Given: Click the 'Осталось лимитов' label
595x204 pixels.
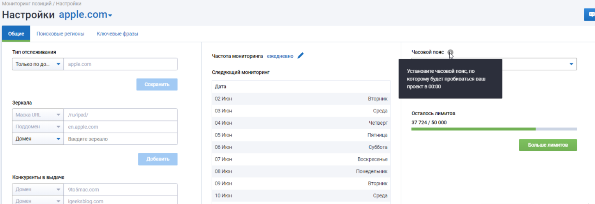Looking at the screenshot, I should point(433,113).
